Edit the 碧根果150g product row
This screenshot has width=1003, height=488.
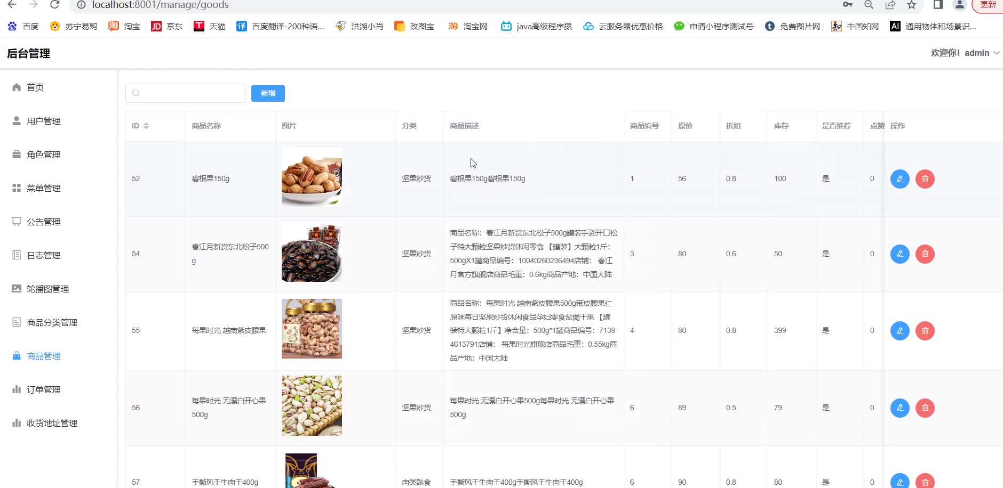point(899,179)
